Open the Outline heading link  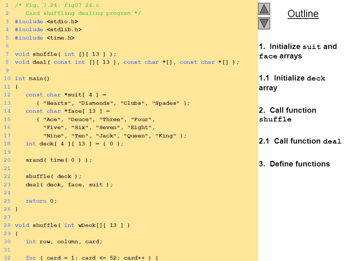pyautogui.click(x=303, y=14)
